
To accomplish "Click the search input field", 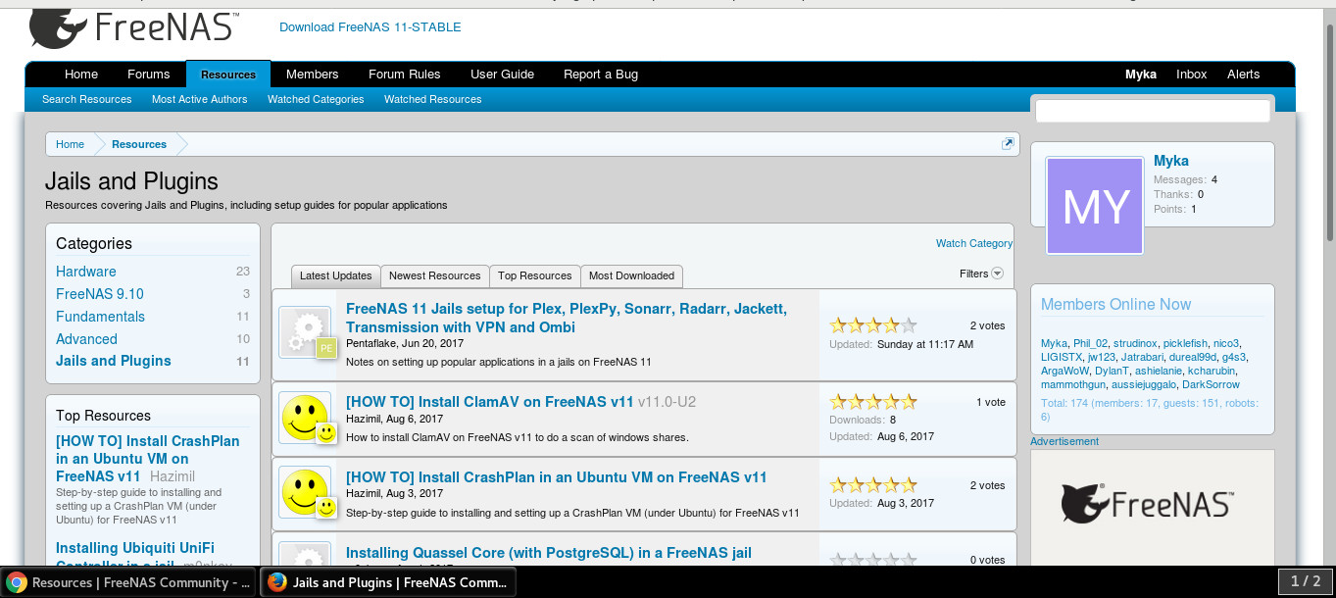I will coord(1153,111).
